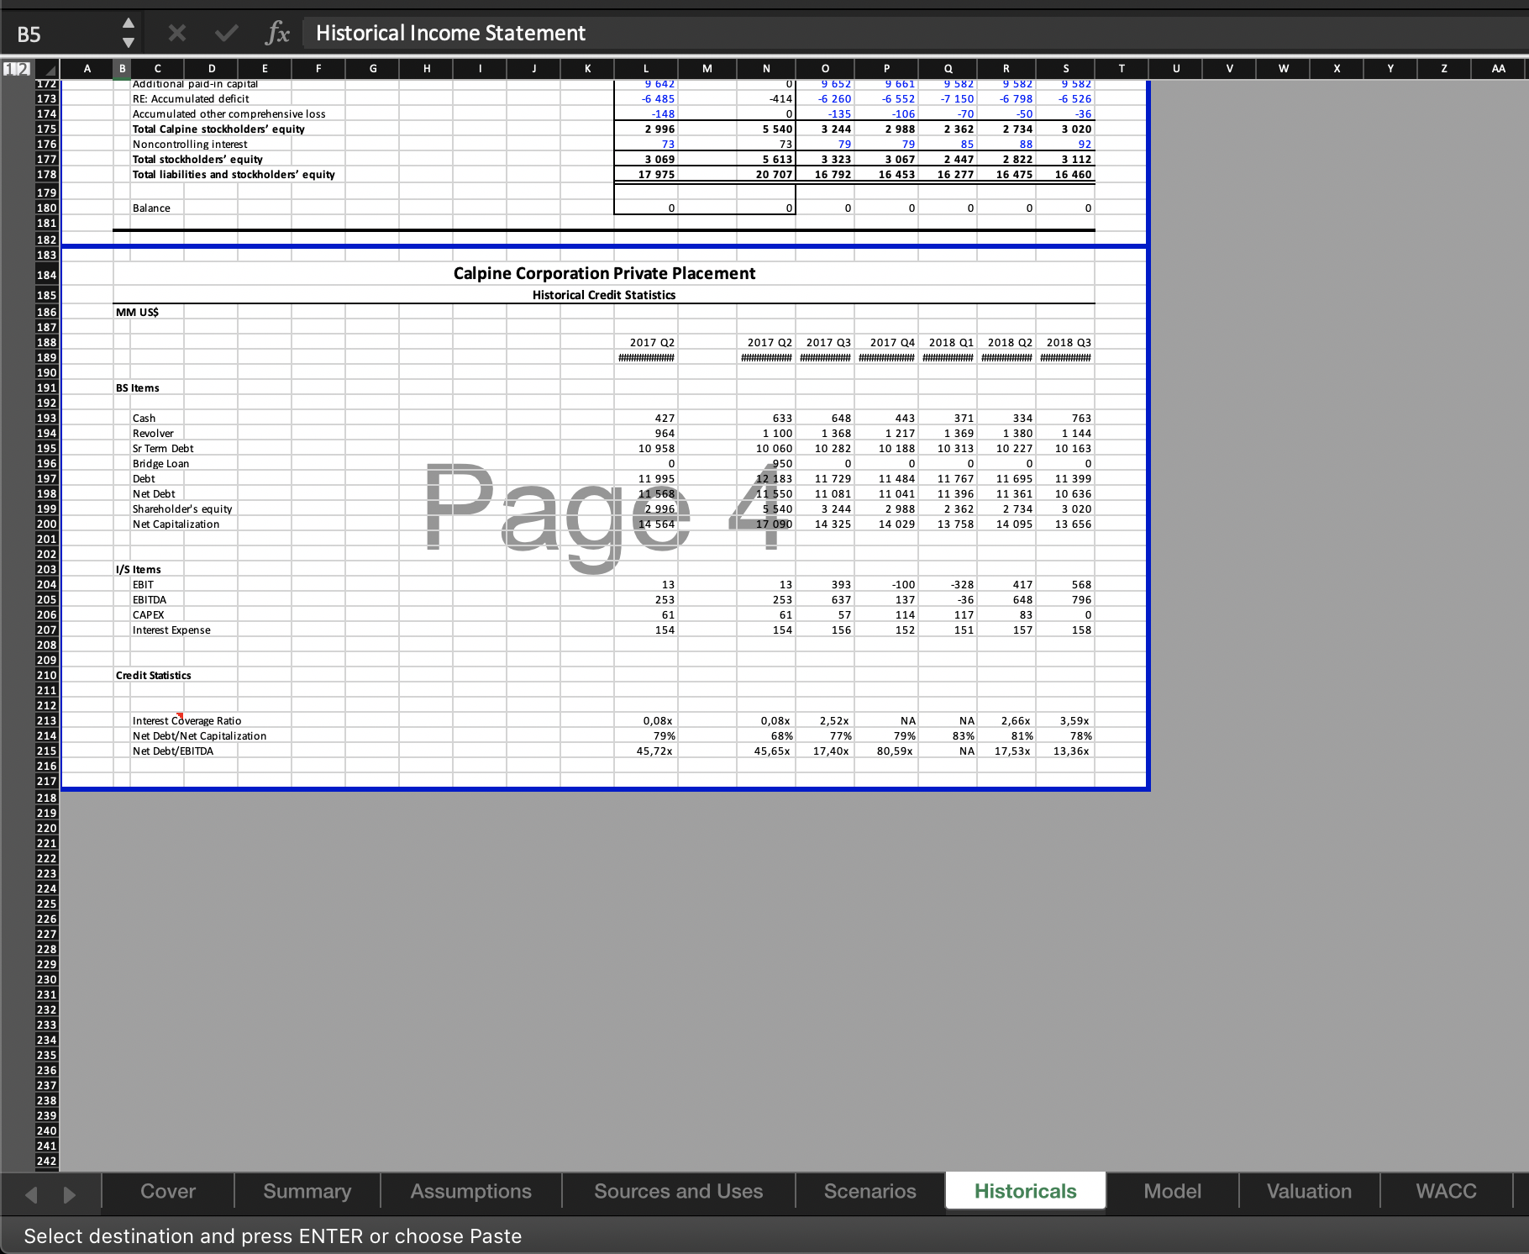
Task: Click the -328 EBIT value for 2018 Q1
Action: (x=962, y=584)
